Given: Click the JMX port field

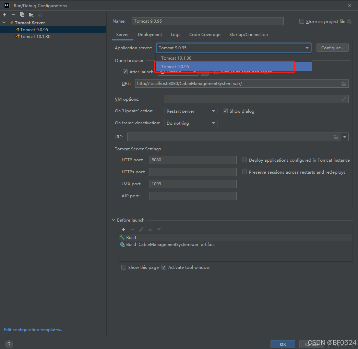Looking at the screenshot, I should [x=193, y=184].
